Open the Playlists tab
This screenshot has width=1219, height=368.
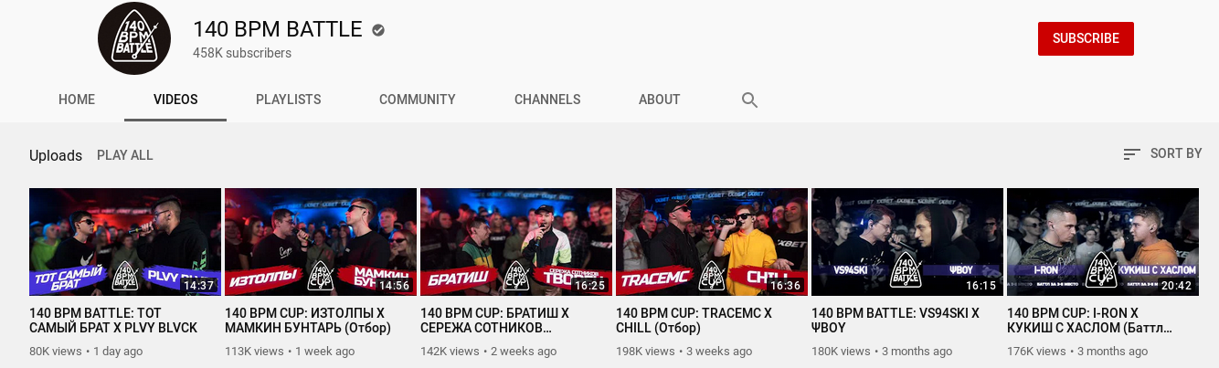pyautogui.click(x=288, y=100)
